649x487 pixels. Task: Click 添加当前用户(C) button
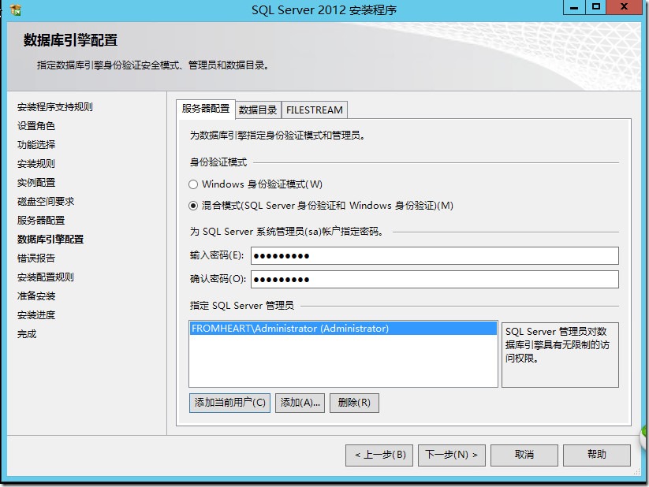pos(229,403)
